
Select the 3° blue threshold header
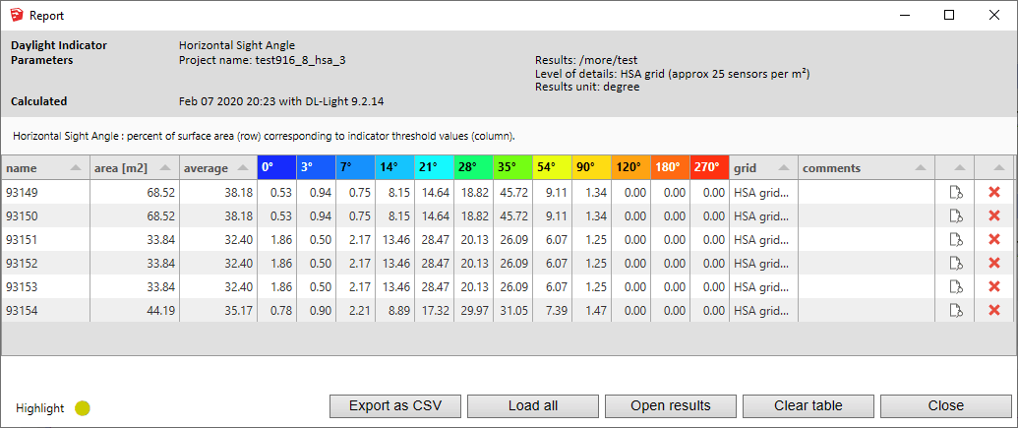click(316, 167)
